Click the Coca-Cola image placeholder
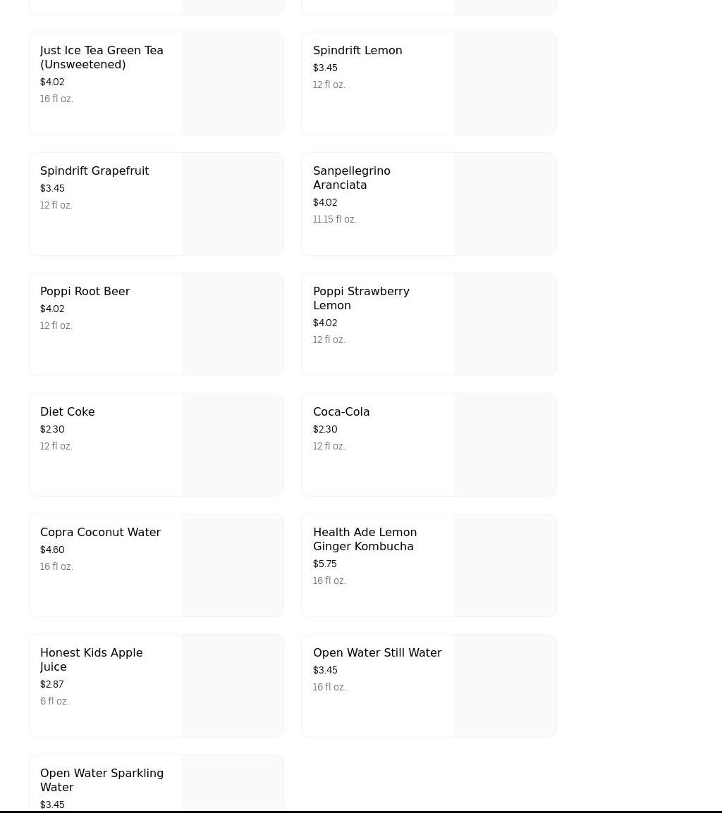 pos(505,445)
